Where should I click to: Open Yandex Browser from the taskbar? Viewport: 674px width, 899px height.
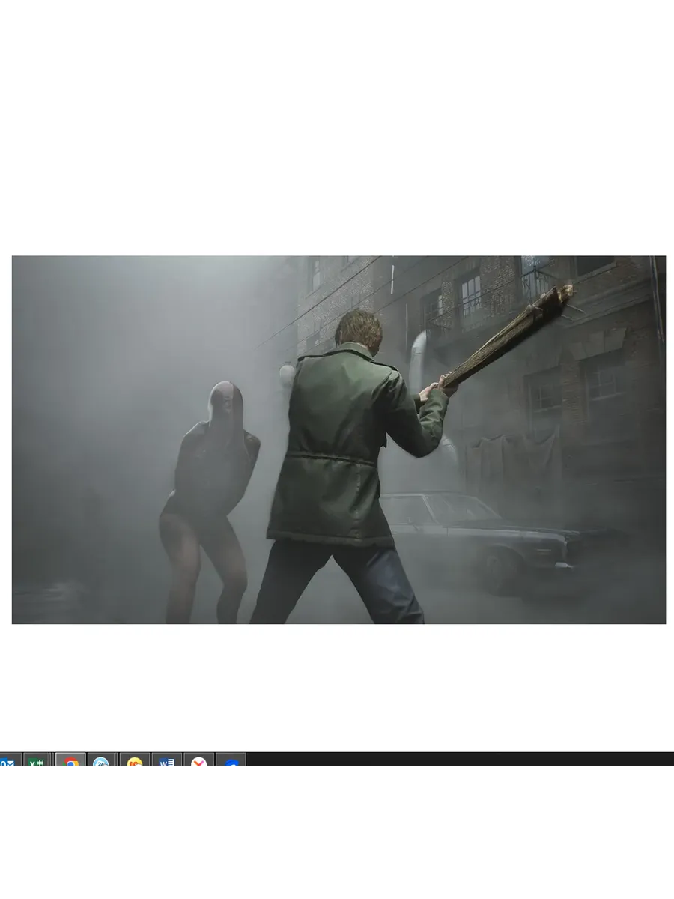(x=199, y=761)
